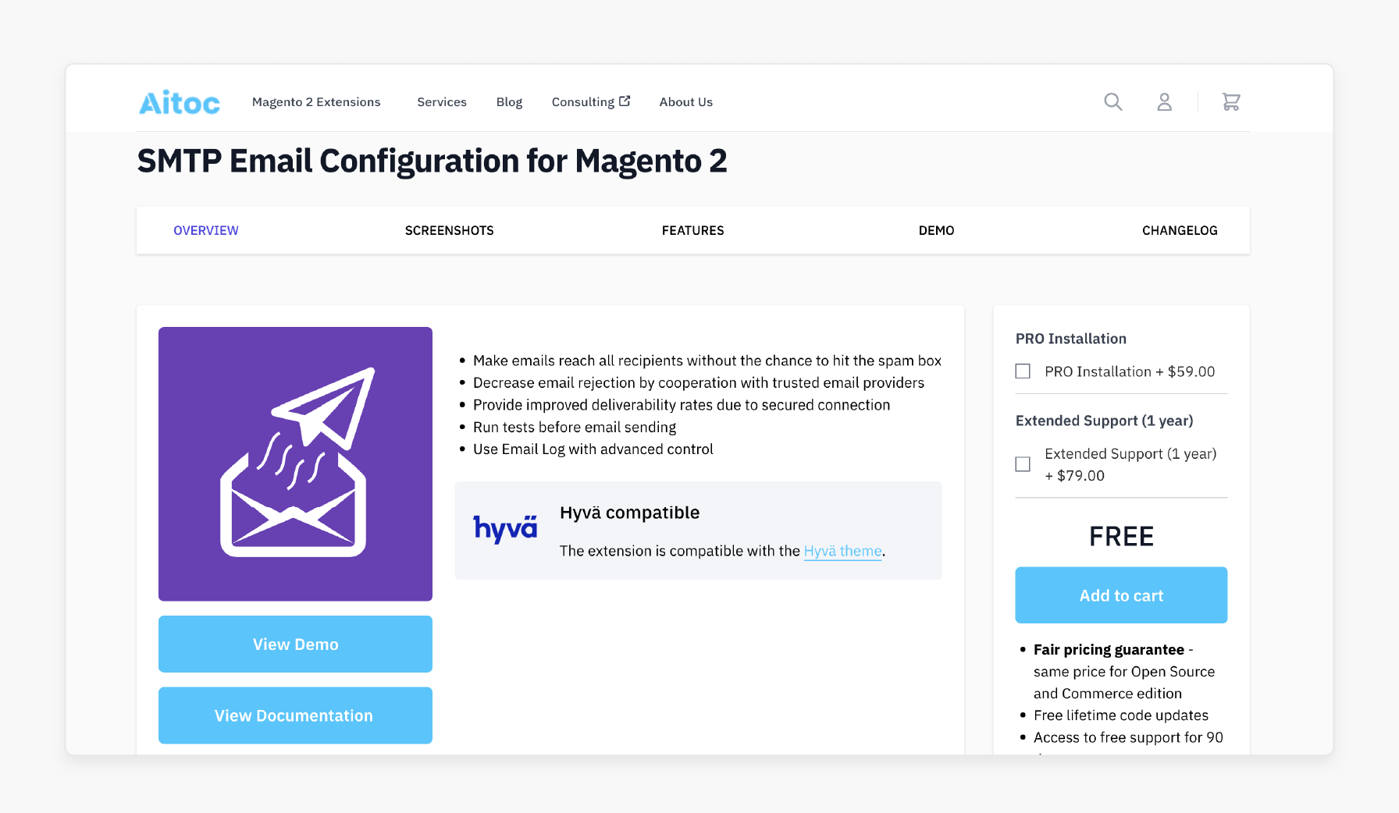Open the CHANGELOG tab

pyautogui.click(x=1180, y=230)
